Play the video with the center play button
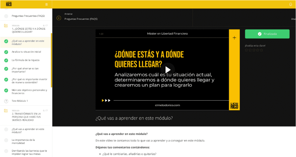The height and width of the screenshot is (157, 296). coord(168,70)
